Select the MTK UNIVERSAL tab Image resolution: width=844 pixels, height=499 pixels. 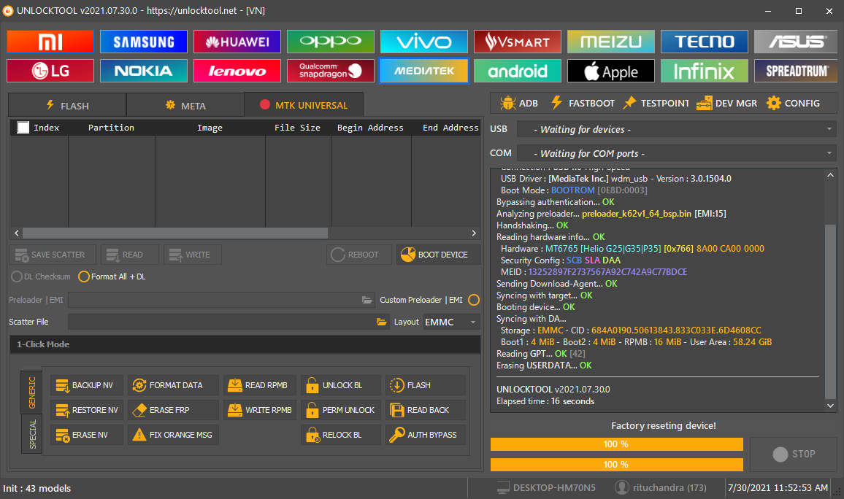tap(304, 105)
